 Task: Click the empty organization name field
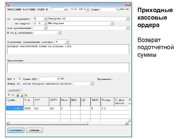(87, 28)
